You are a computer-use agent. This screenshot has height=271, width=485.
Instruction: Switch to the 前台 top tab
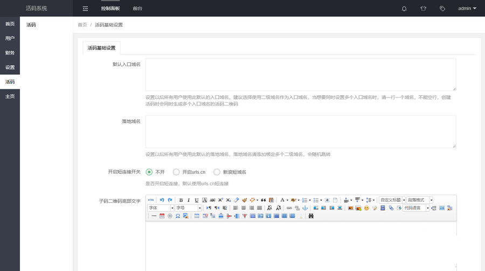coord(137,9)
